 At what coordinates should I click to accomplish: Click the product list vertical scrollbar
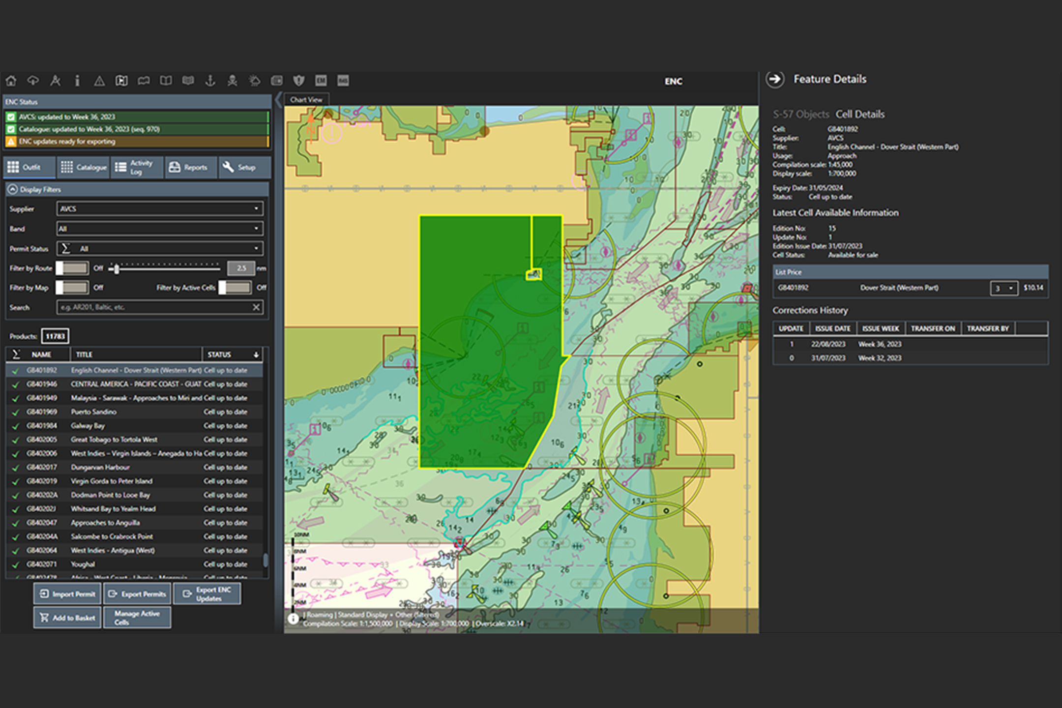(265, 560)
